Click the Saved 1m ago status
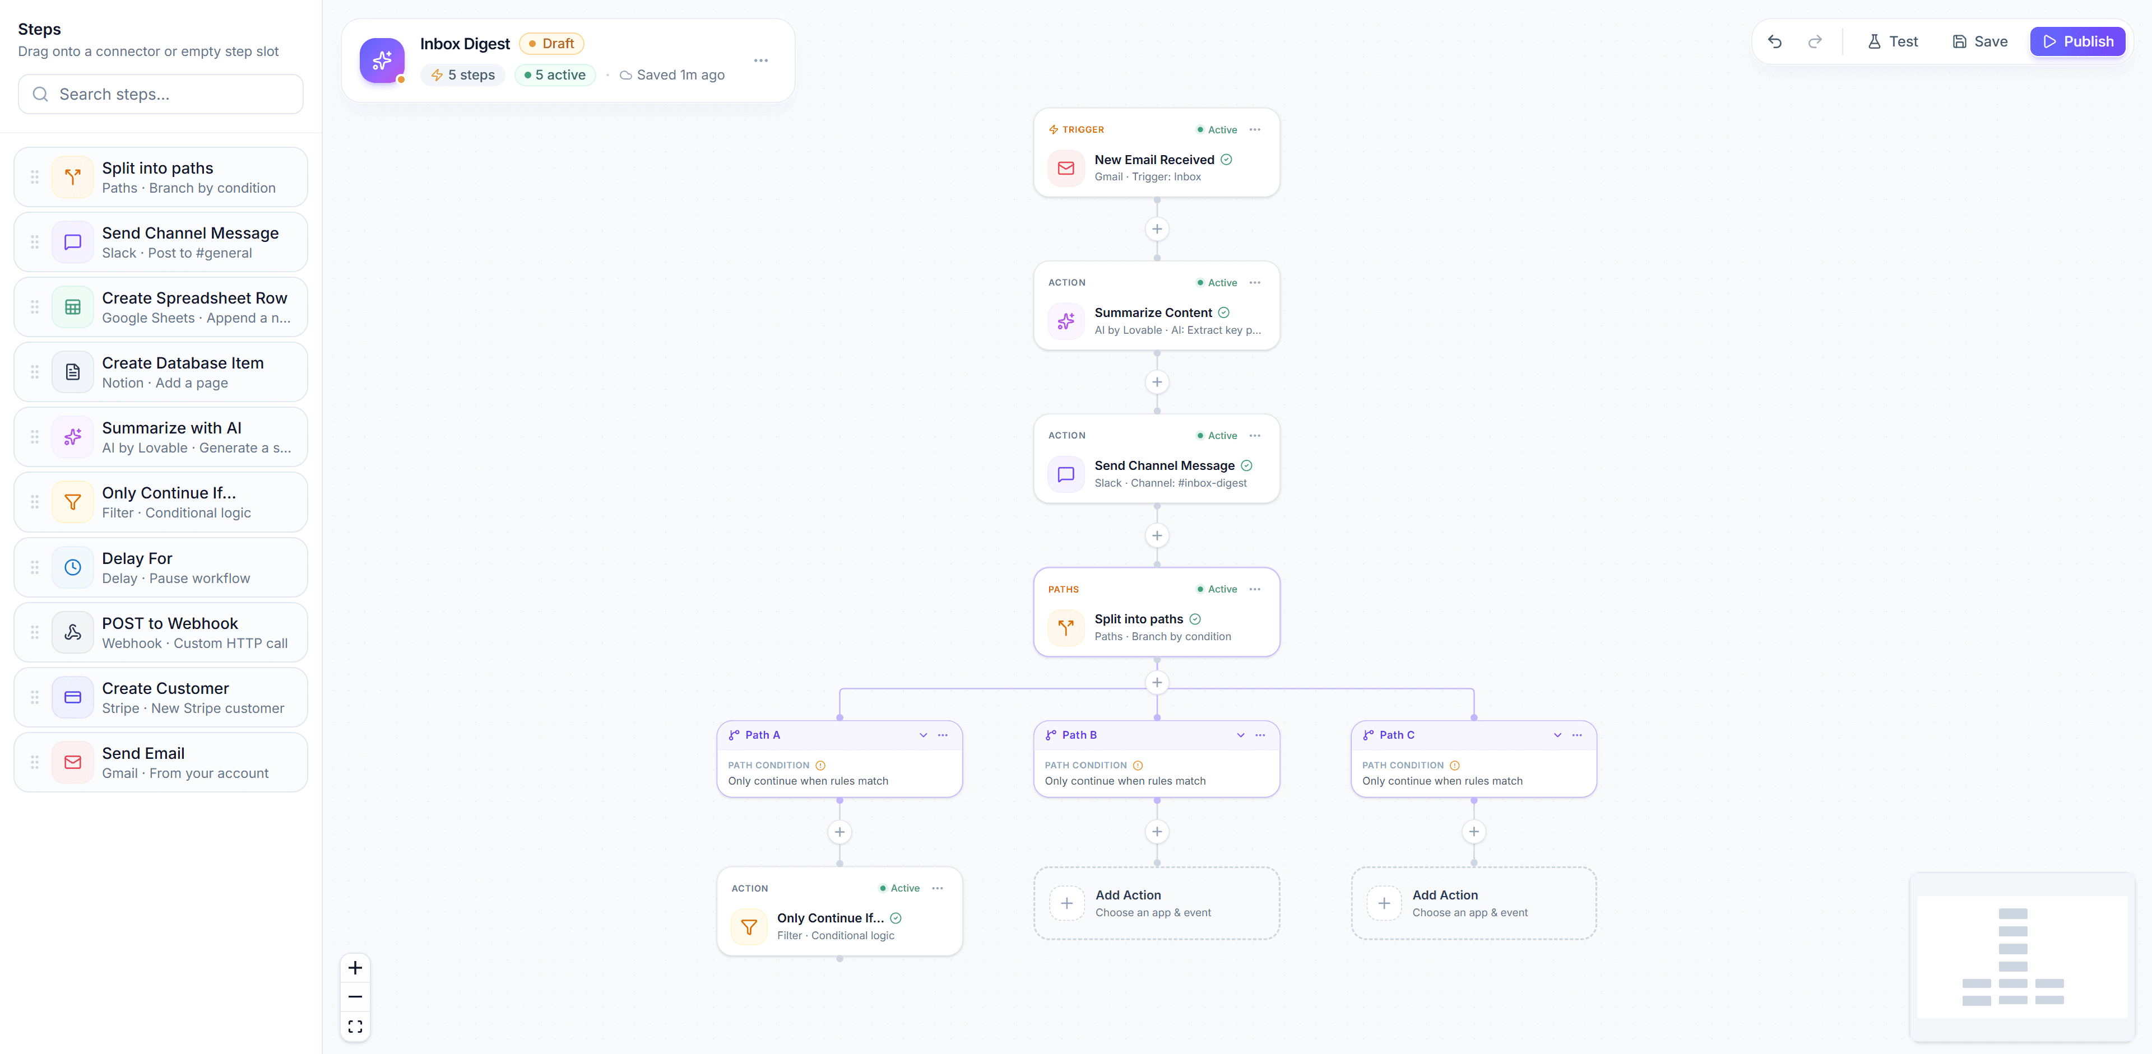 pyautogui.click(x=672, y=75)
